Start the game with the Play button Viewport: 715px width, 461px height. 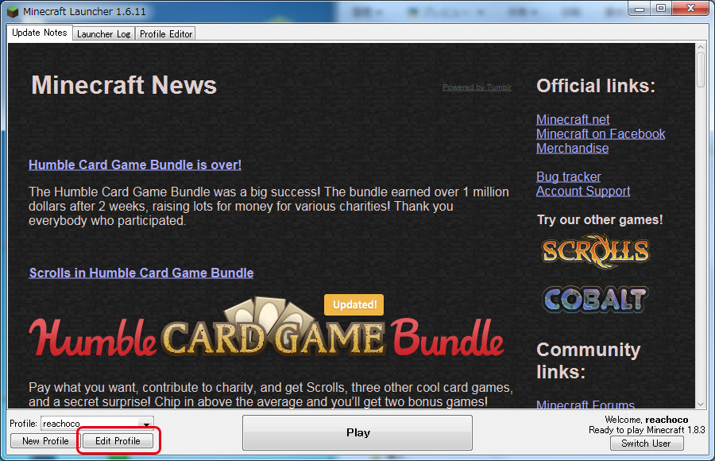click(x=357, y=432)
